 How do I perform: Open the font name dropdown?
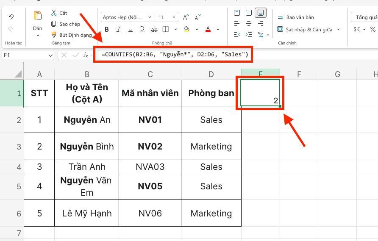(x=150, y=17)
